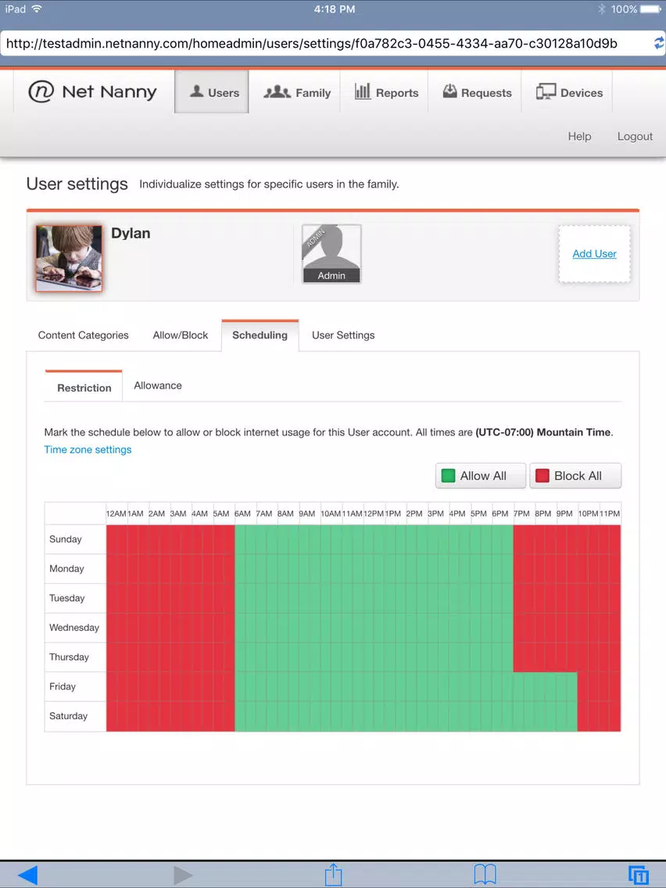Viewport: 666px width, 888px height.
Task: Click the Thursday row label
Action: pos(69,657)
